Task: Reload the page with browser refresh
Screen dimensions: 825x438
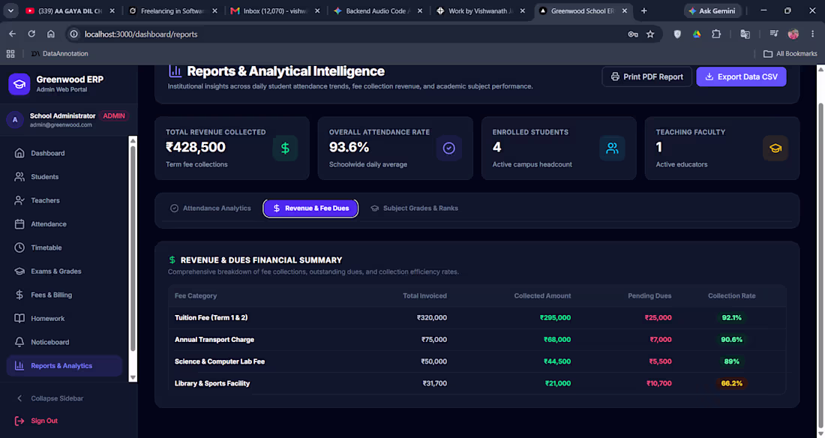Action: [x=31, y=34]
